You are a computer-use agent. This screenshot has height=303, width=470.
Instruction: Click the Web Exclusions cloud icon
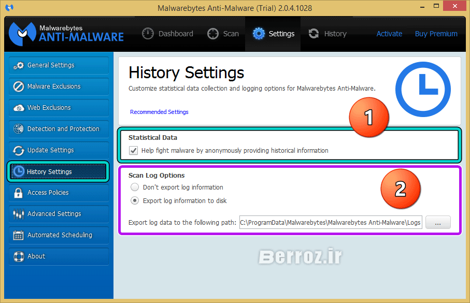(19, 108)
